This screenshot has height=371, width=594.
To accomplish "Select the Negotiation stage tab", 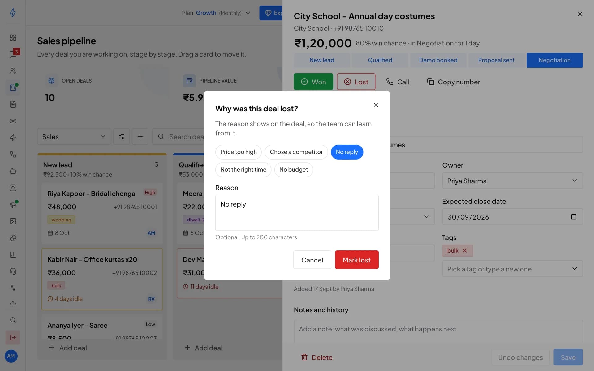I will coord(555,60).
